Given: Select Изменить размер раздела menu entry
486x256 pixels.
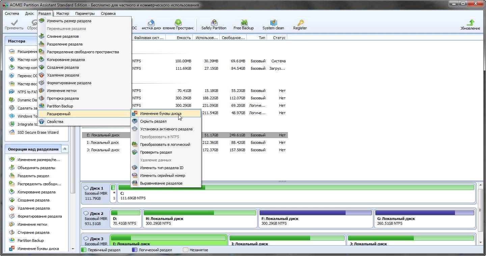Looking at the screenshot, I should (84, 21).
